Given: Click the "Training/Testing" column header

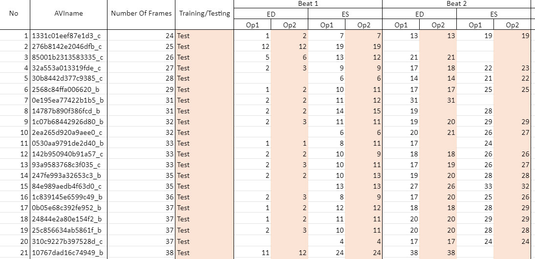Looking at the screenshot, I should [204, 14].
